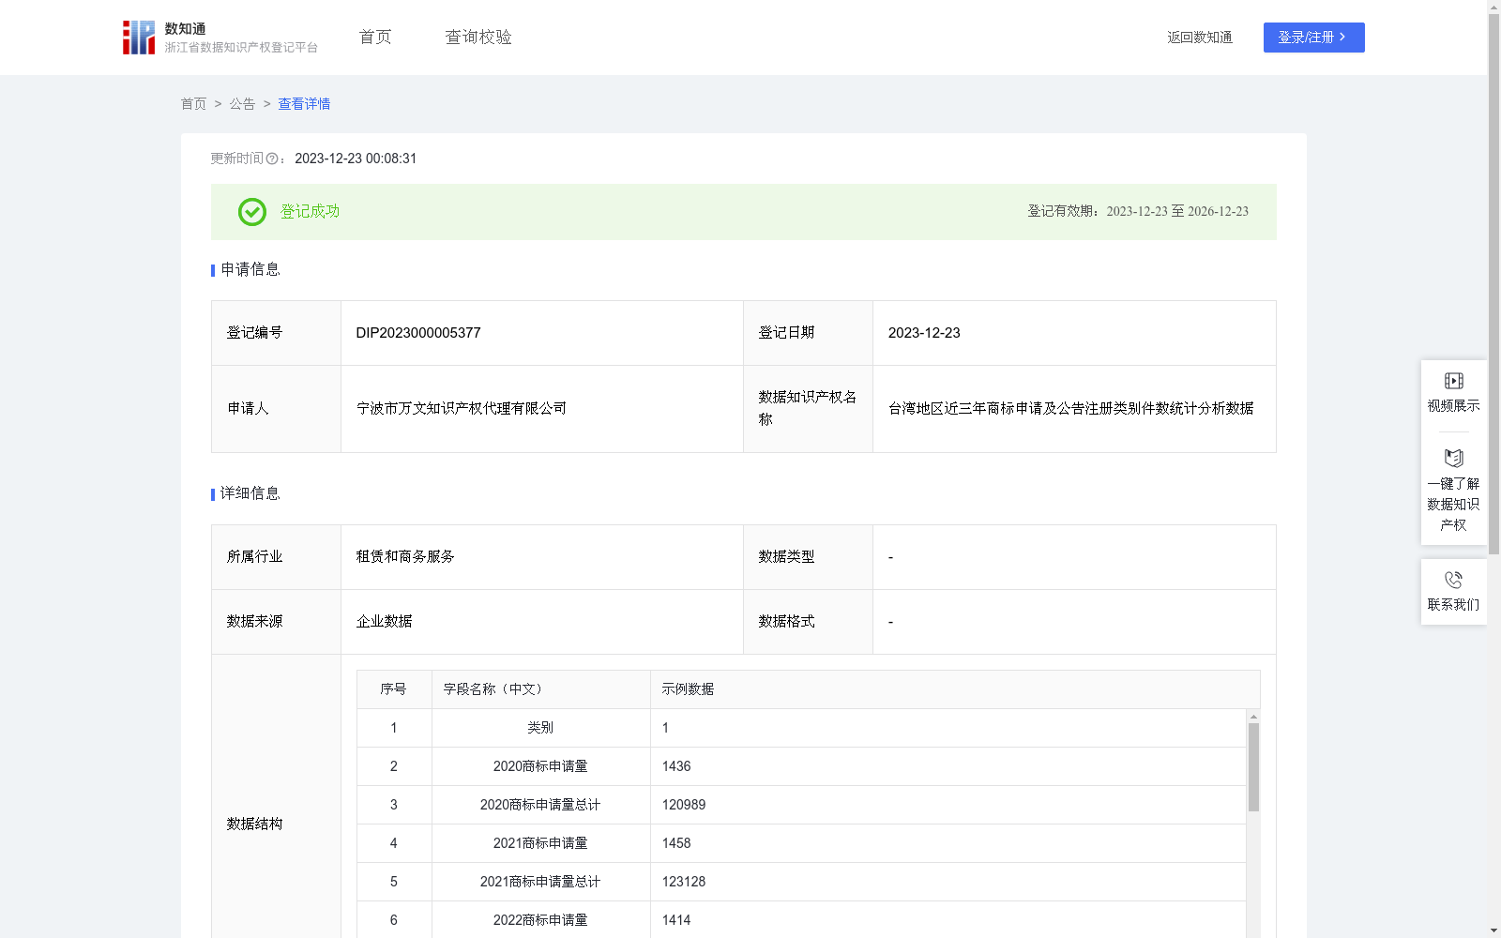The height and width of the screenshot is (938, 1501).
Task: Select the 台湾地区近三年商标申请 title text
Action: (1070, 409)
